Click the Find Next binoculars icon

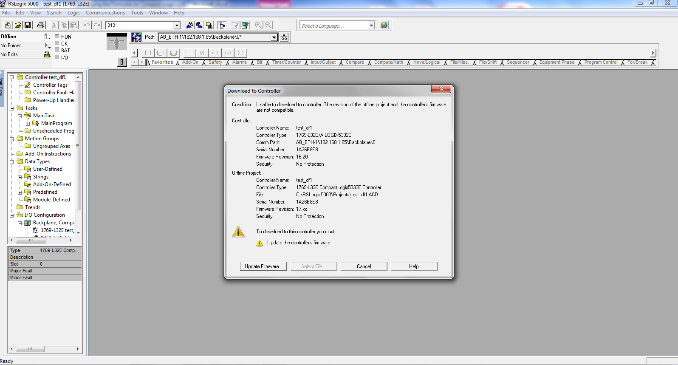coord(199,25)
